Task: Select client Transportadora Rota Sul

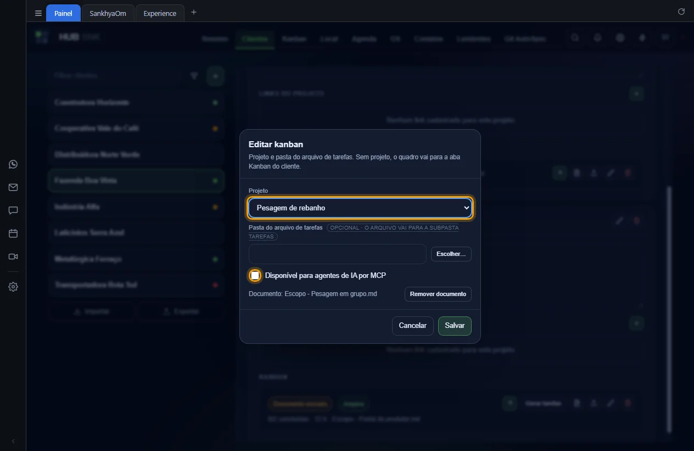Action: tap(136, 285)
